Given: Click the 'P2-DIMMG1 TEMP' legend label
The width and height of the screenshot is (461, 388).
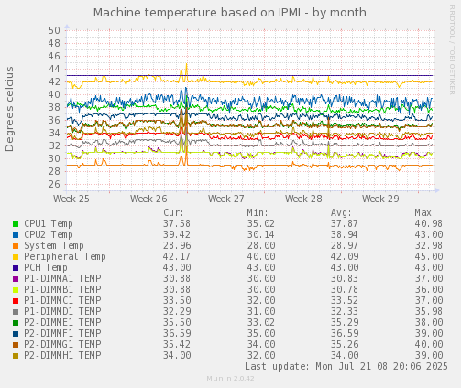Looking at the screenshot, I should (x=62, y=345).
